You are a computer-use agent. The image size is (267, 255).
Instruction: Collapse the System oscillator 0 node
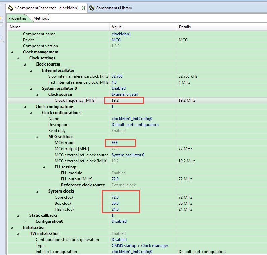pos(31,89)
